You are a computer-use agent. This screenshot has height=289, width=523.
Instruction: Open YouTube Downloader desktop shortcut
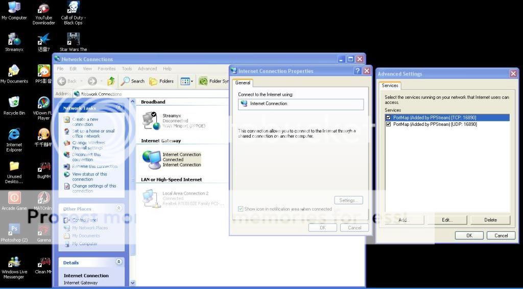(x=44, y=8)
